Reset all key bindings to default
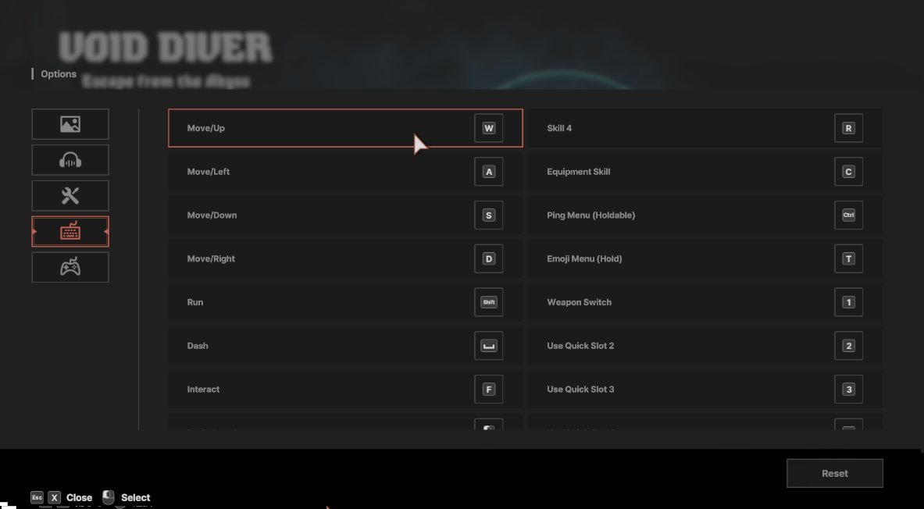924x509 pixels. (834, 473)
